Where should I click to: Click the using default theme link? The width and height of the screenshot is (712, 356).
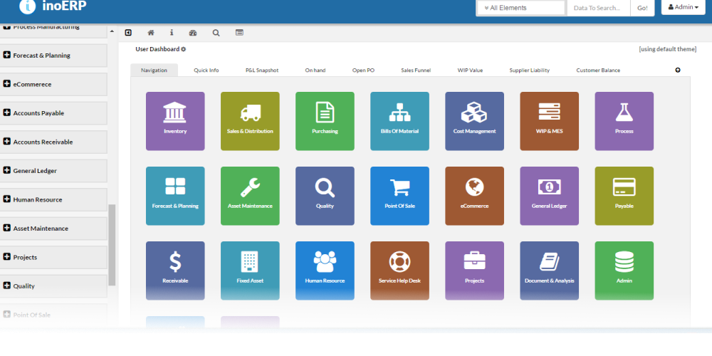[668, 49]
